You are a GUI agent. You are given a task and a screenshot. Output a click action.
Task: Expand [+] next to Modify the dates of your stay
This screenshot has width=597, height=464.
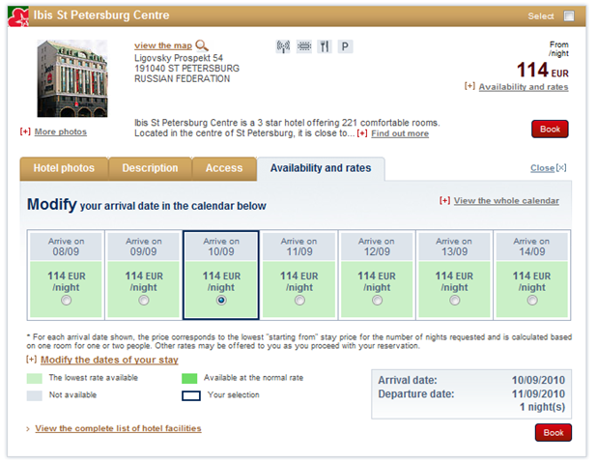point(31,360)
